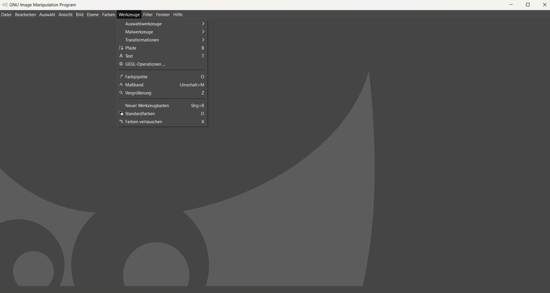Open the Farben menu
The image size is (550, 293).
tap(109, 15)
